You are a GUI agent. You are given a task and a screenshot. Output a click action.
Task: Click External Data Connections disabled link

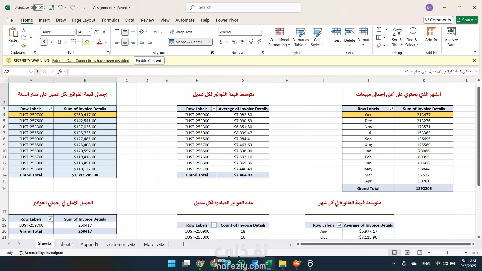[x=91, y=60]
